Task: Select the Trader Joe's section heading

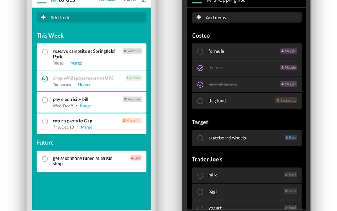Action: coord(207,159)
